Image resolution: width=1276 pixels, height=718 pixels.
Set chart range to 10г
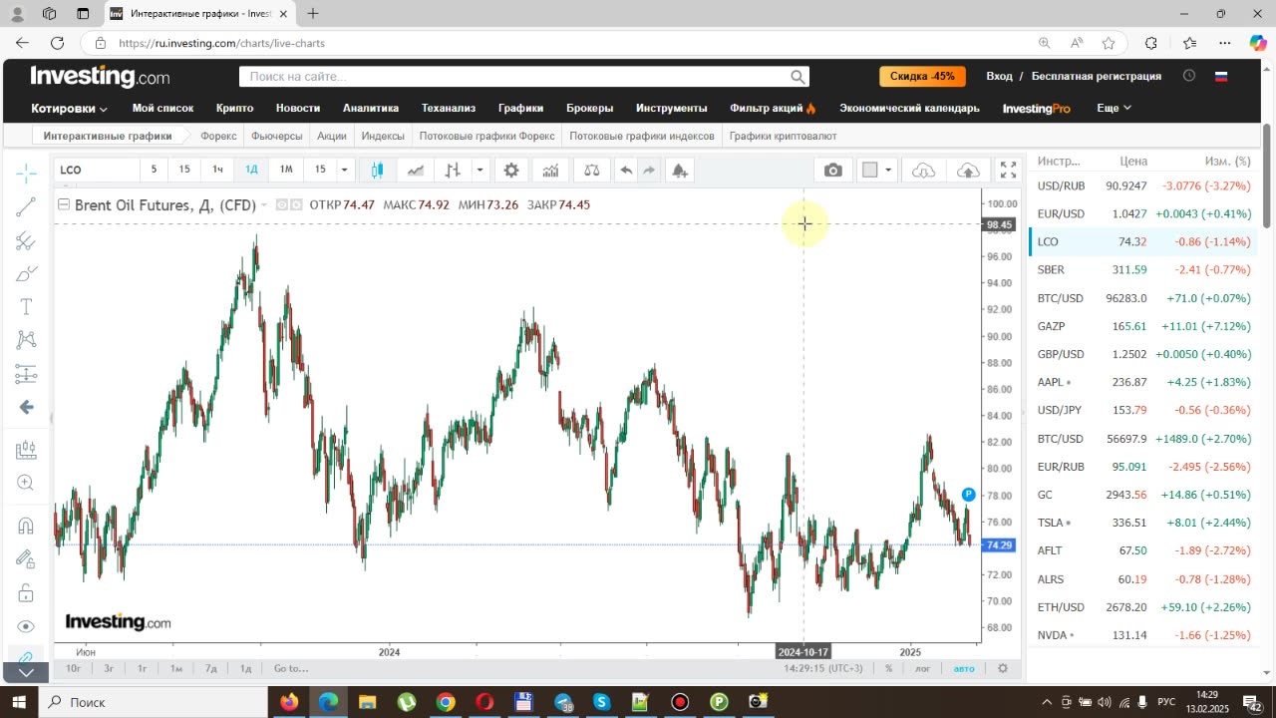pos(73,668)
